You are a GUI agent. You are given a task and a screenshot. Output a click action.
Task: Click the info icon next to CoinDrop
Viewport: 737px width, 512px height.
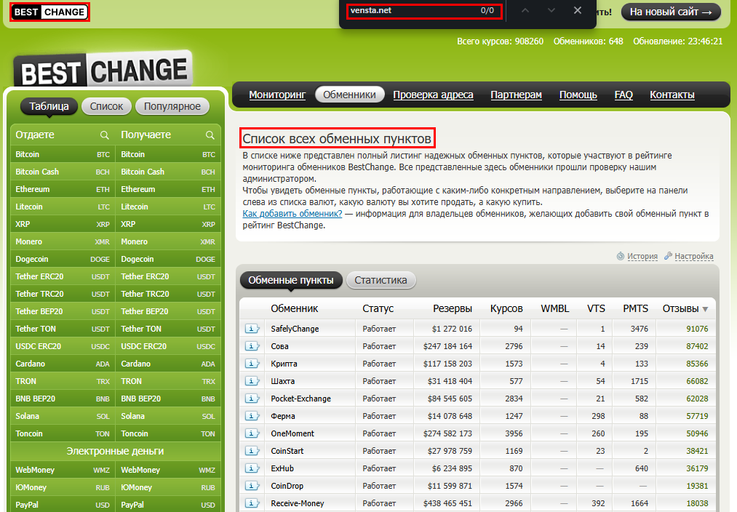coord(252,486)
